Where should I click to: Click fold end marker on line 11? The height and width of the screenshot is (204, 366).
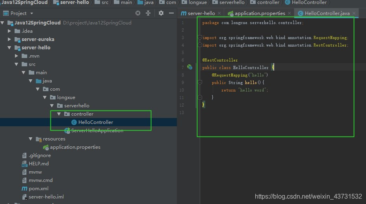[200, 97]
